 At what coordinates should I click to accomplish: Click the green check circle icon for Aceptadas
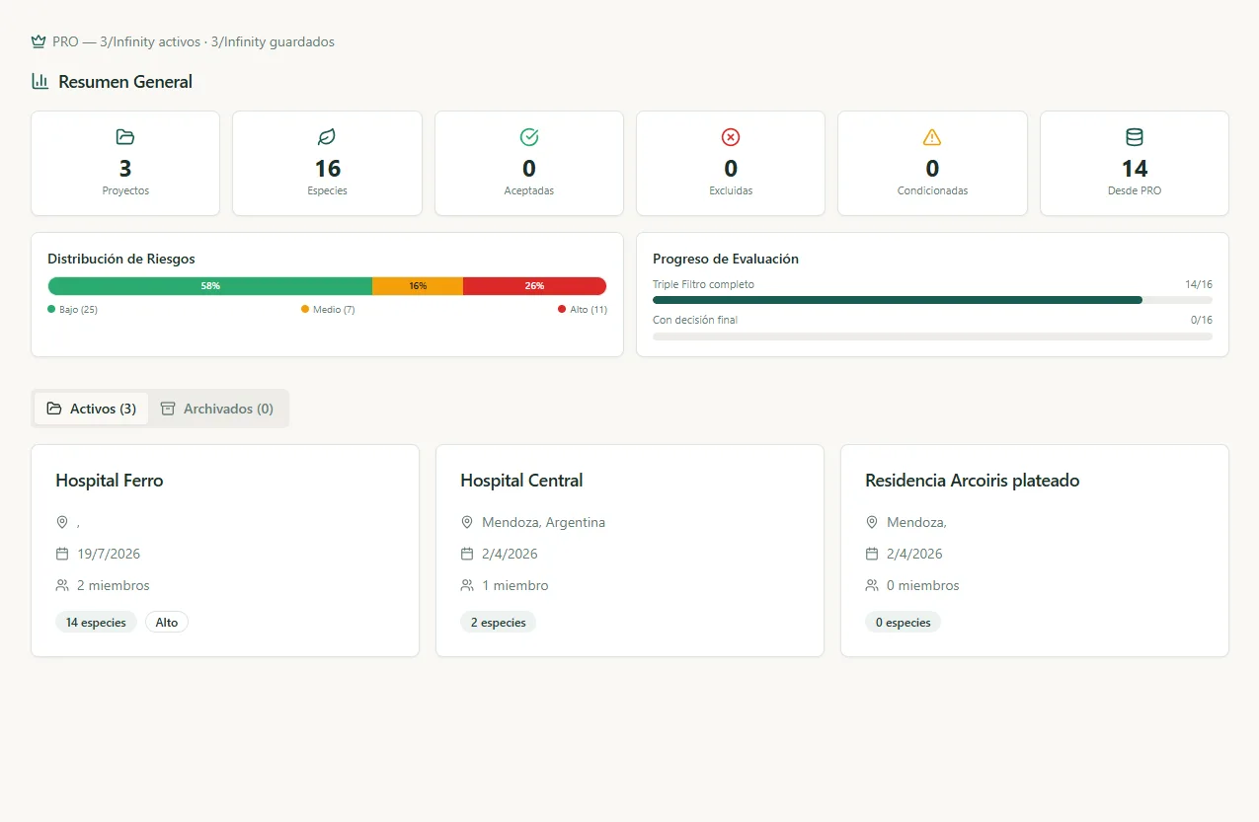[529, 137]
